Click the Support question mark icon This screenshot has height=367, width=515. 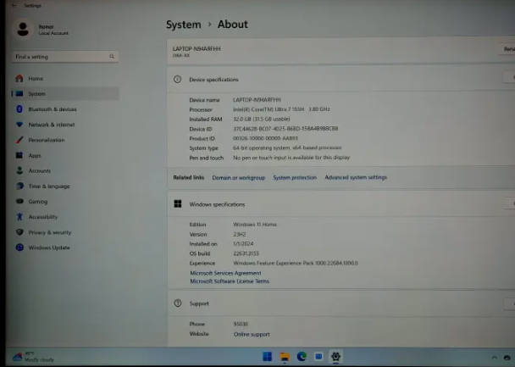click(178, 303)
